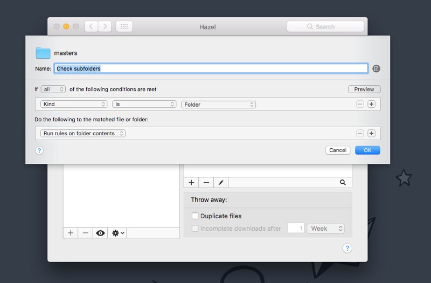The height and width of the screenshot is (283, 431).
Task: Remove folder with minus button
Action: [86, 233]
